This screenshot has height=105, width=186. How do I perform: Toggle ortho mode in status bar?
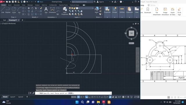click(x=90, y=97)
